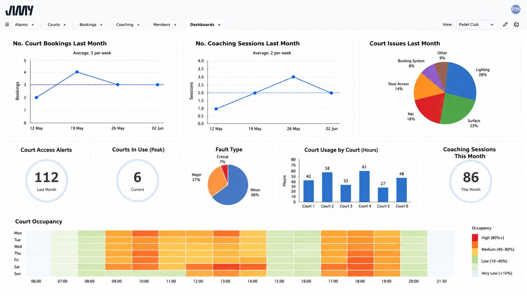Screen dimensions: 527x296
Task: Click the Courts In Use value 6
Action: (137, 178)
